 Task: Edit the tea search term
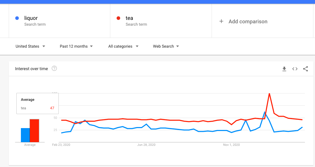pos(129,18)
